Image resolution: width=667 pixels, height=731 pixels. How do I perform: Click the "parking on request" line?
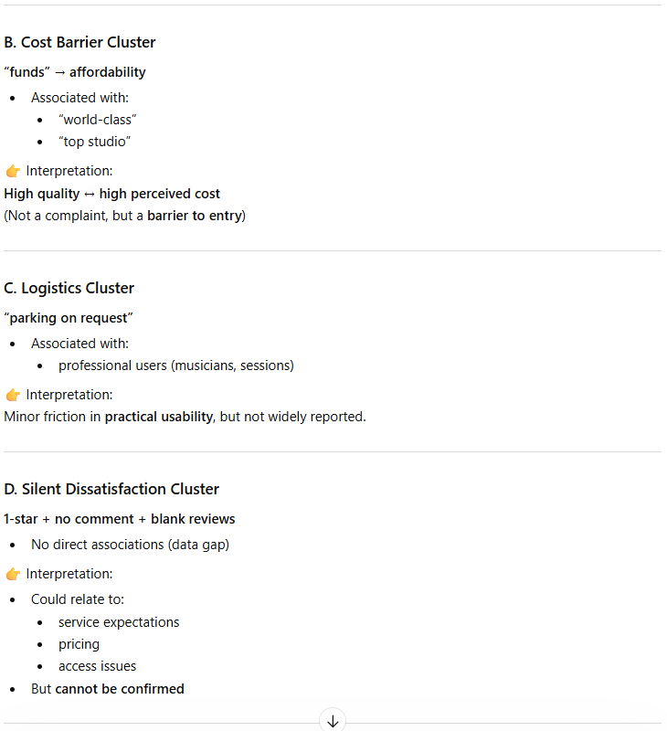point(69,318)
